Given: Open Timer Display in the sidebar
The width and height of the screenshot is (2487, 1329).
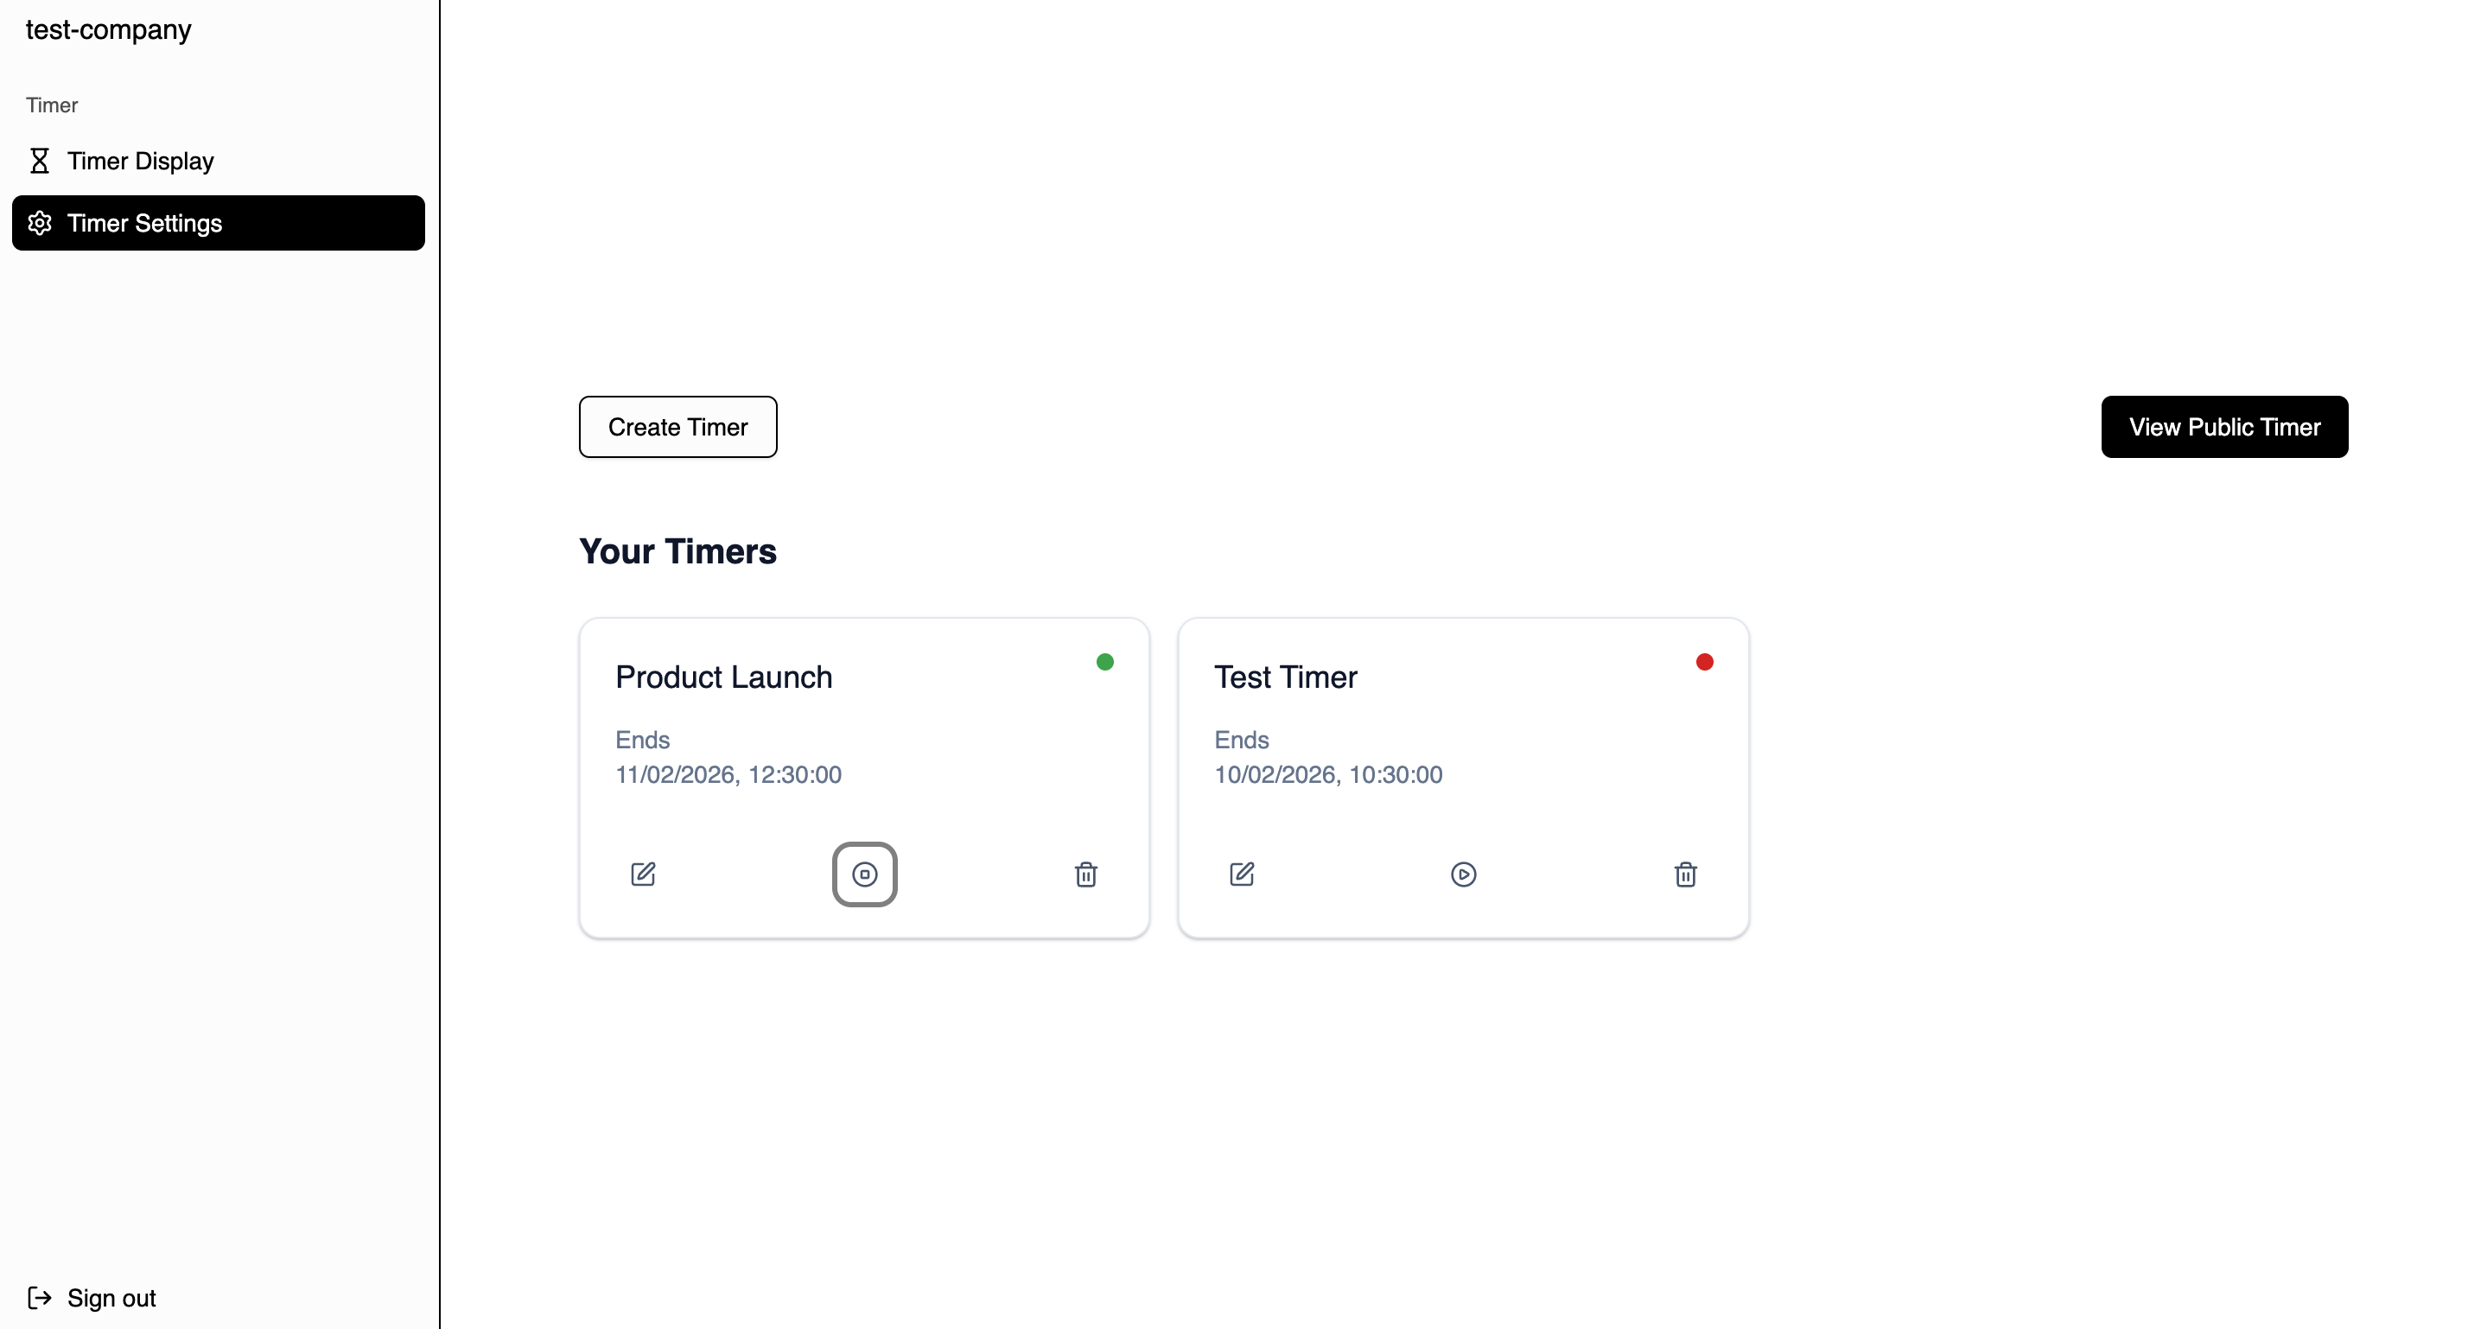Looking at the screenshot, I should point(140,160).
